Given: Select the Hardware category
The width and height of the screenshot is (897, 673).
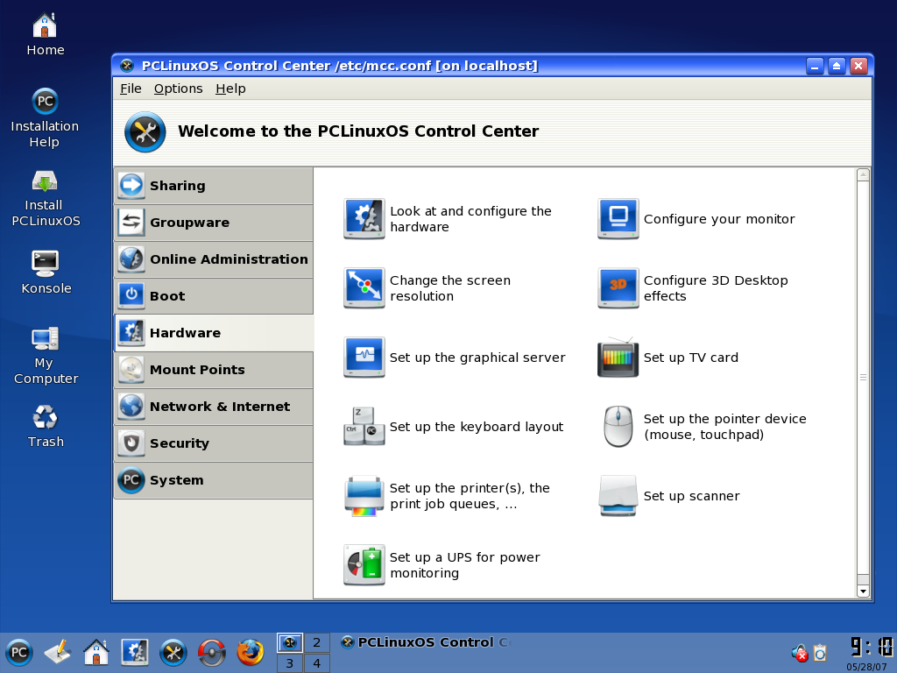Looking at the screenshot, I should [214, 332].
